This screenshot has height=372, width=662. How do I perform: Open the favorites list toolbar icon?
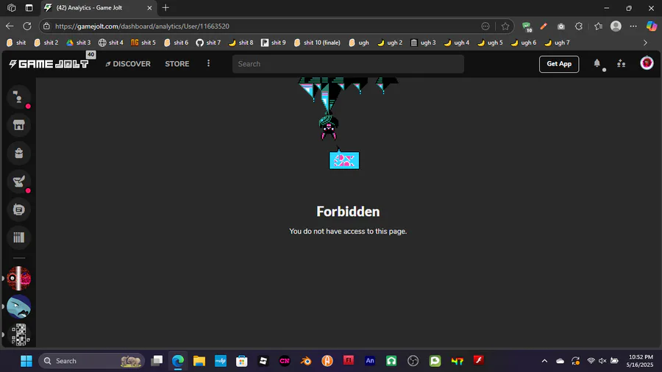point(598,26)
